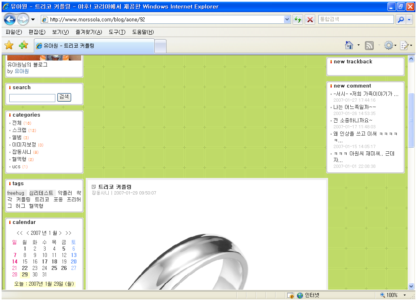Click the freehug tag

coord(16,193)
